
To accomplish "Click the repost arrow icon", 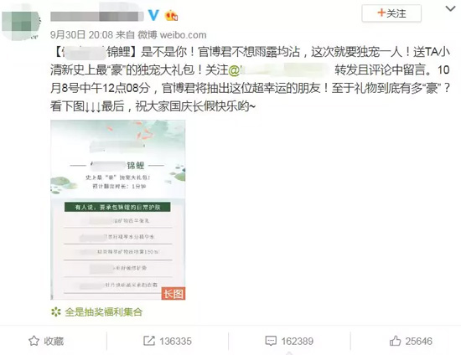I will (x=149, y=341).
